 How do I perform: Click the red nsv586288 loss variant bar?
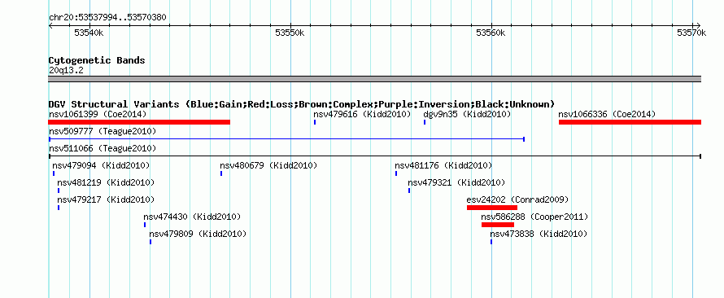coord(498,225)
